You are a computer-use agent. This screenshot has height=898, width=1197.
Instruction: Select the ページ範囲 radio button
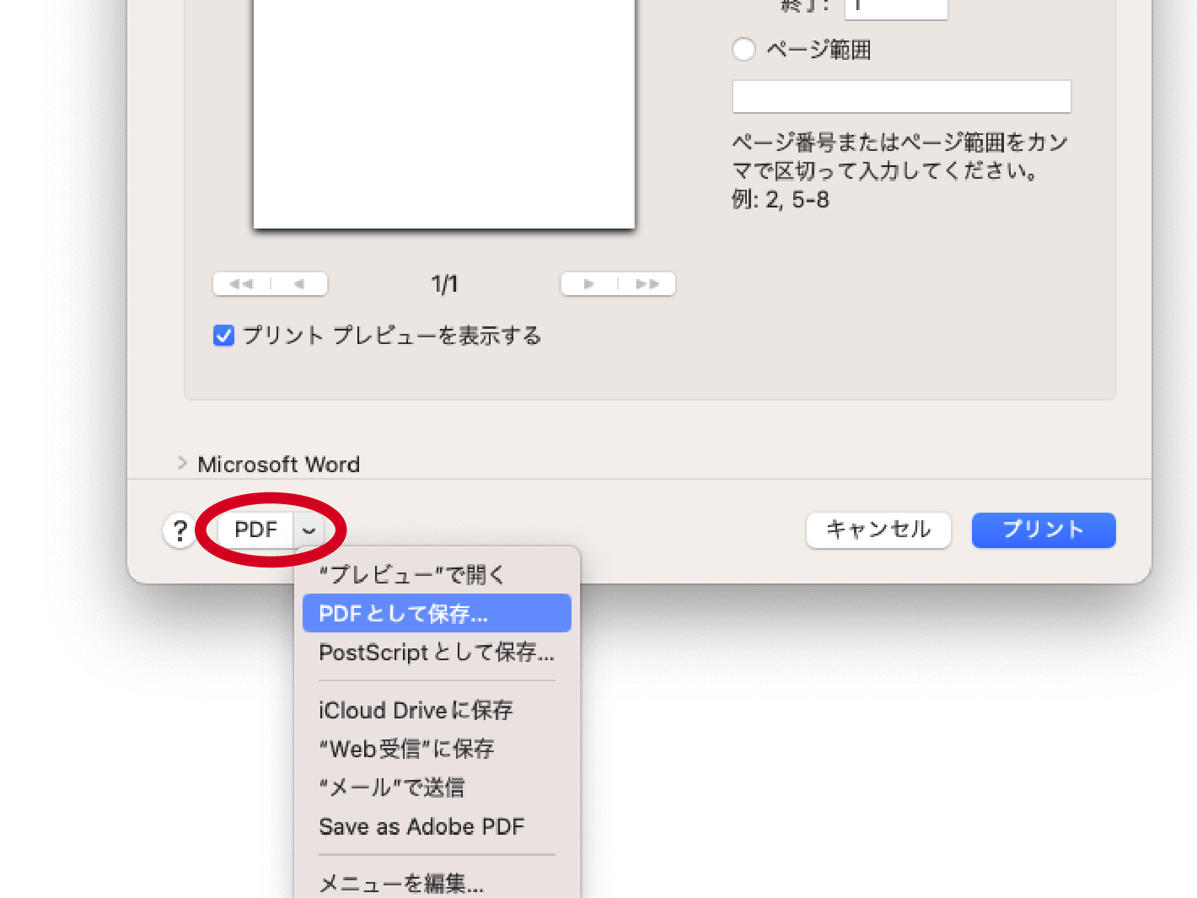point(743,49)
